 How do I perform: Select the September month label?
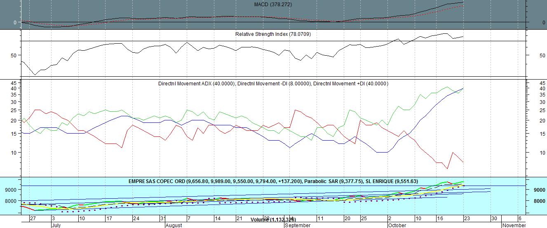(297, 226)
